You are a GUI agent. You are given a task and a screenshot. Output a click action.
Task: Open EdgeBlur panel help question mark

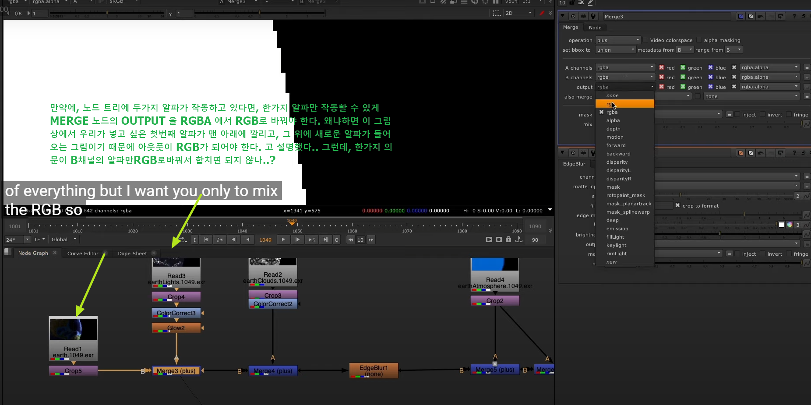794,153
